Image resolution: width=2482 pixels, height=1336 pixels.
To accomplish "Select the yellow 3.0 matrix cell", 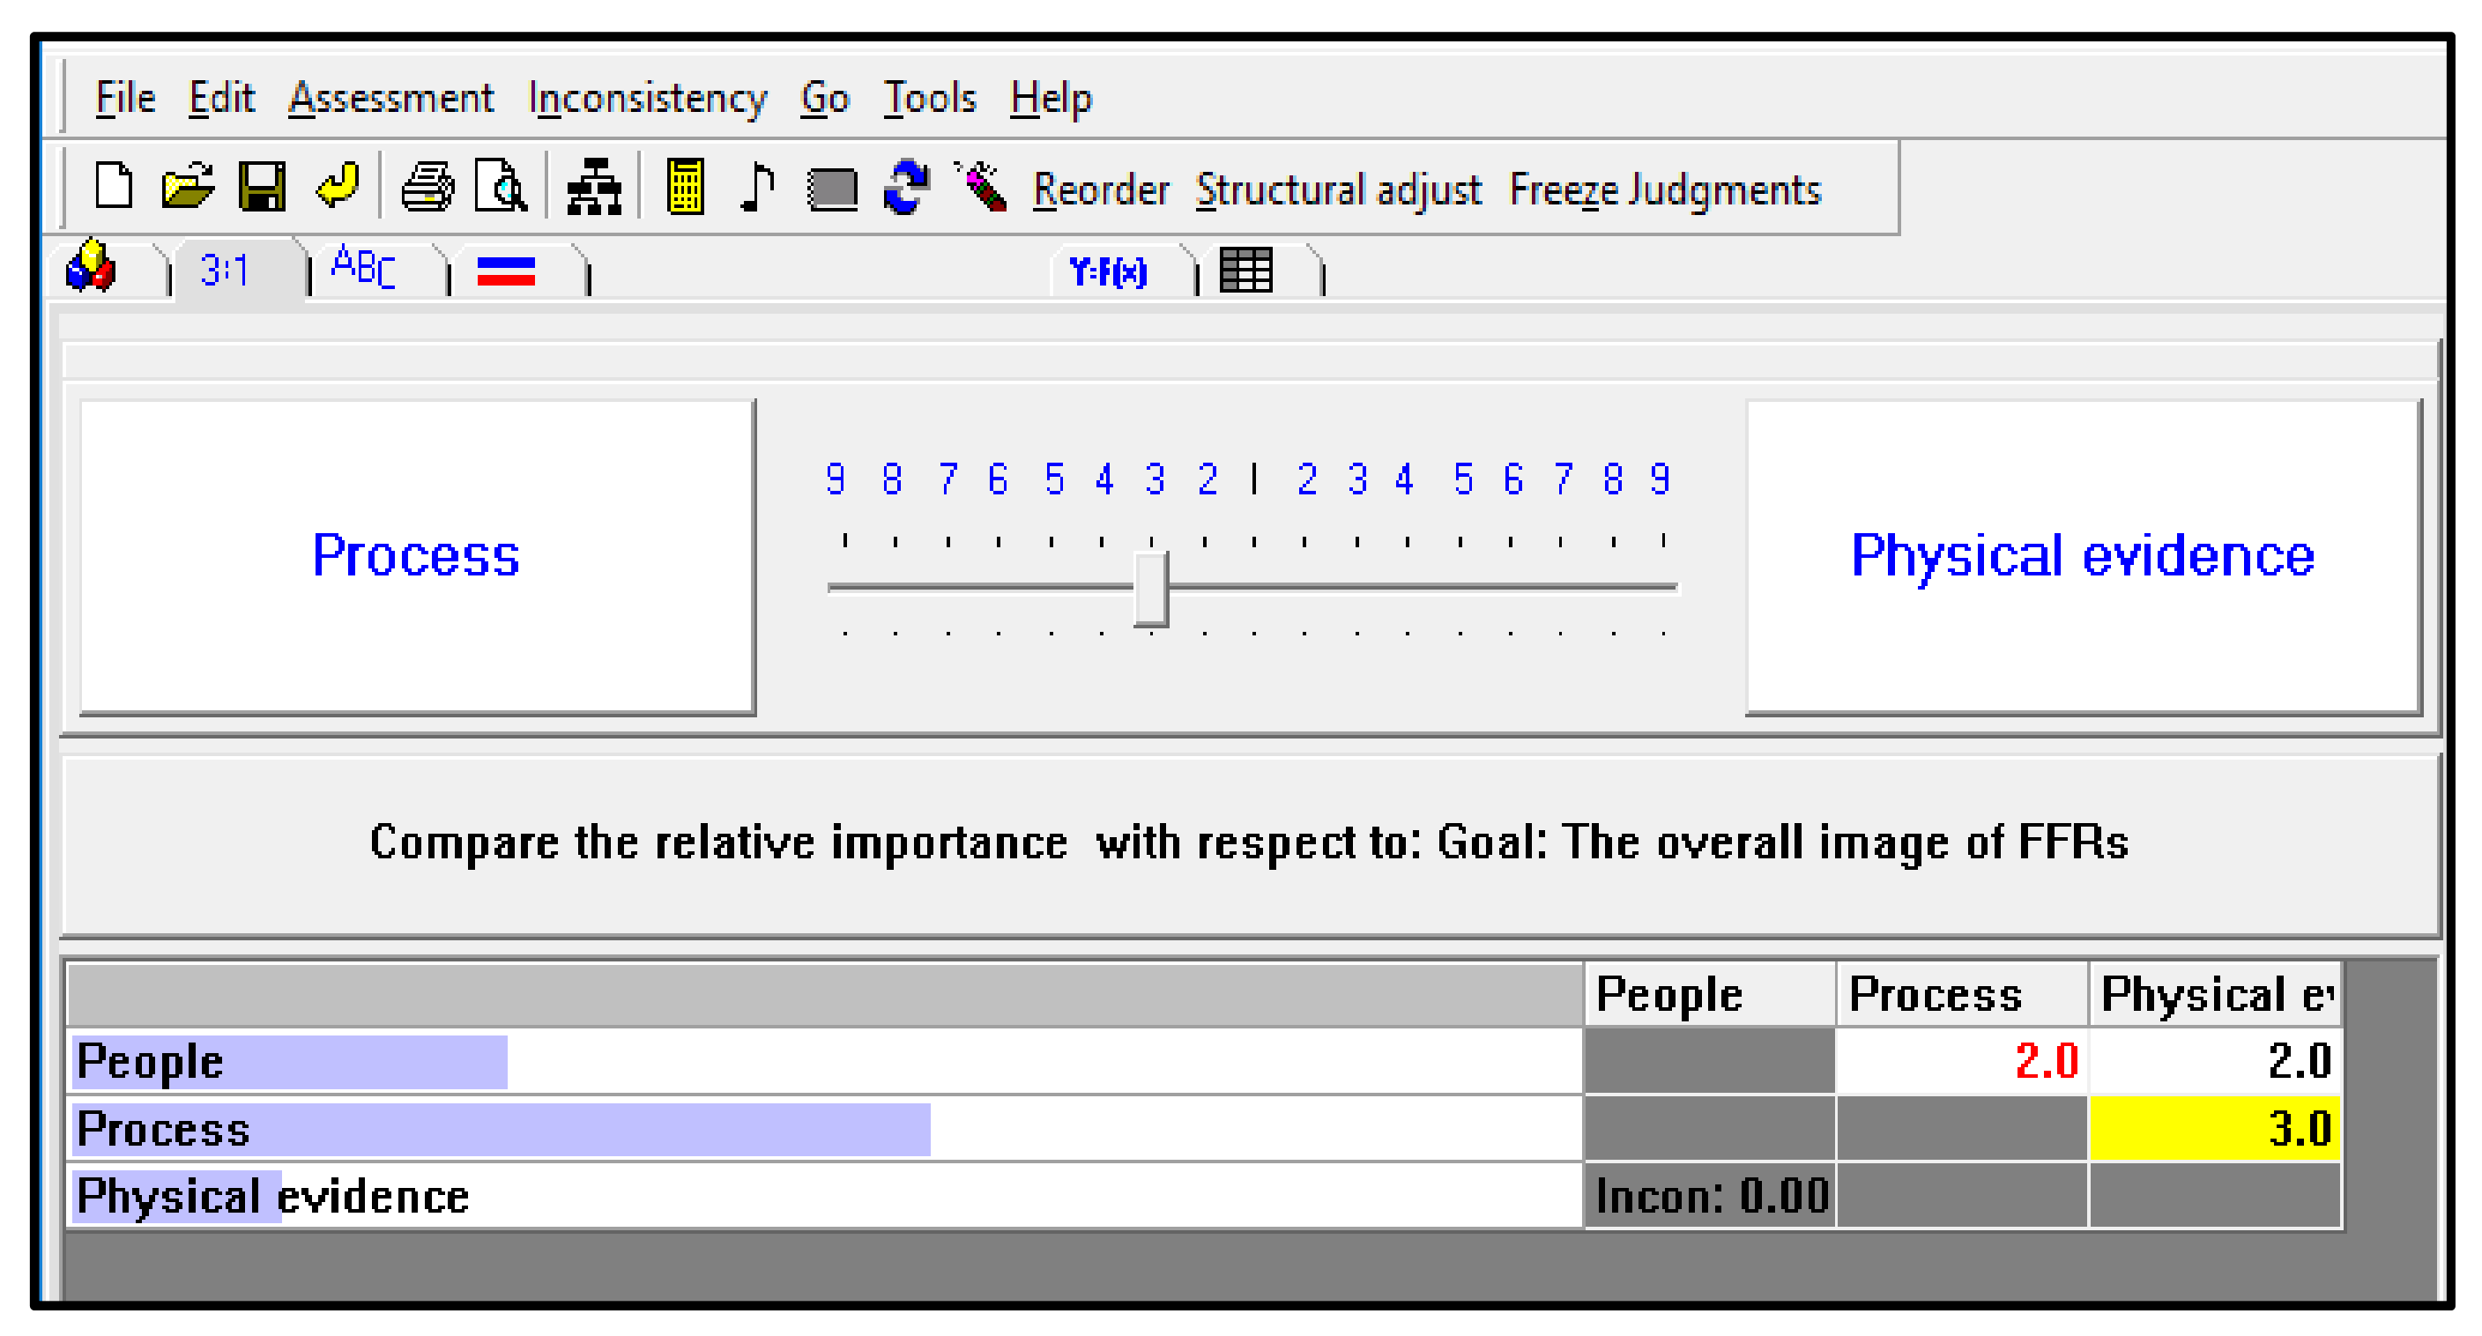I will pyautogui.click(x=2213, y=1128).
